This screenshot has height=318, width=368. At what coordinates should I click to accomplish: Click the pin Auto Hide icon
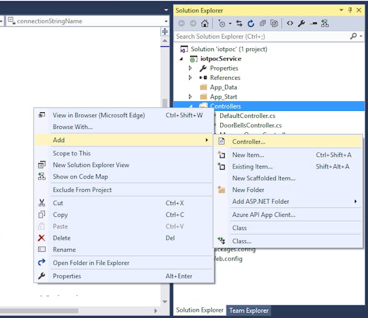[x=350, y=10]
